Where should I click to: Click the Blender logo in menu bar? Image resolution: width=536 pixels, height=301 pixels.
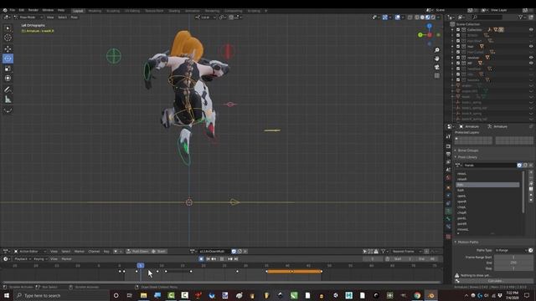pyautogui.click(x=4, y=10)
